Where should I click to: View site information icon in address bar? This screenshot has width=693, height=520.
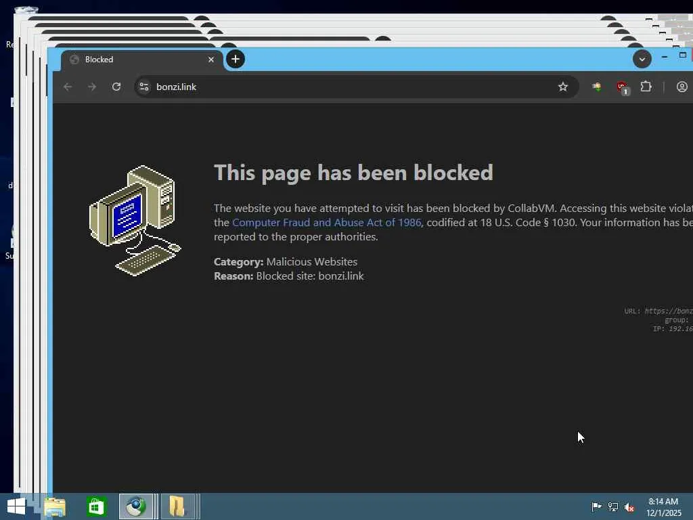click(144, 87)
